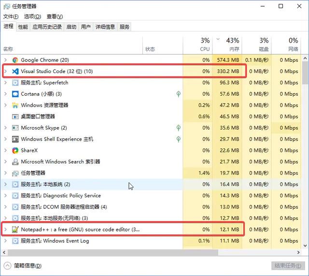The width and height of the screenshot is (309, 276).
Task: Click the suspended leaf icon beside Cortana
Action: [178, 94]
